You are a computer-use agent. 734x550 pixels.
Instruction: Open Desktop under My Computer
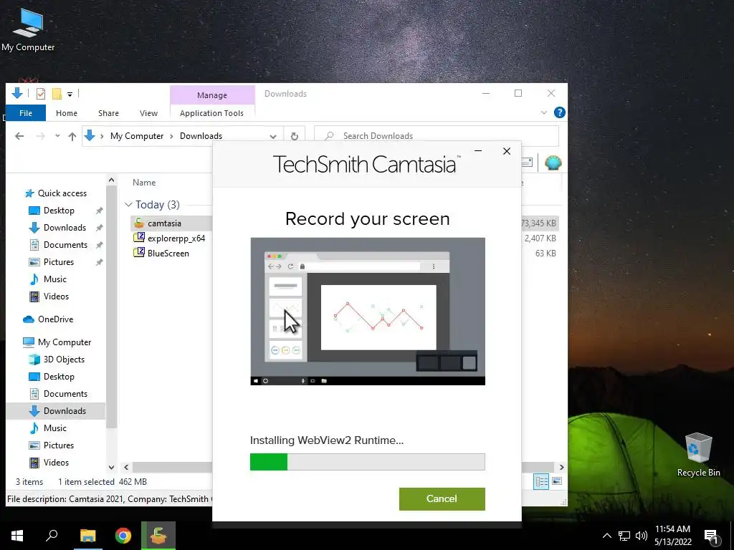tap(59, 377)
